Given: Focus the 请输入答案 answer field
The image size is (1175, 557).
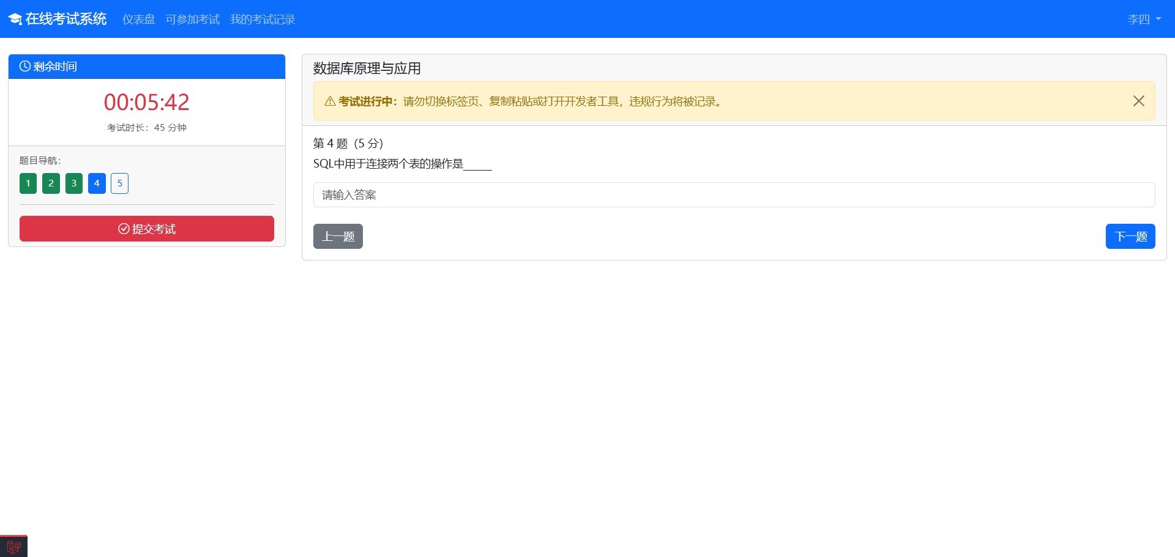Looking at the screenshot, I should click(x=734, y=195).
